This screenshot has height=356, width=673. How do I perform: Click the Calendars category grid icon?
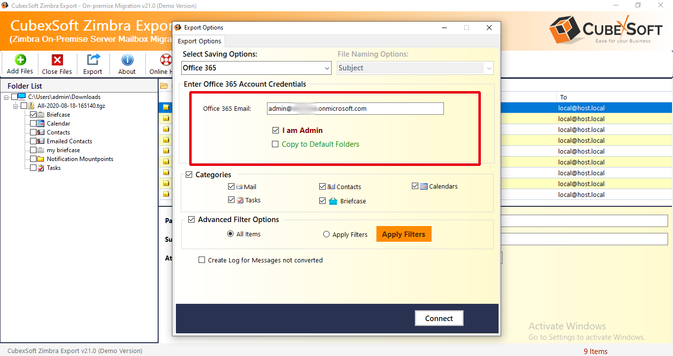pyautogui.click(x=424, y=186)
